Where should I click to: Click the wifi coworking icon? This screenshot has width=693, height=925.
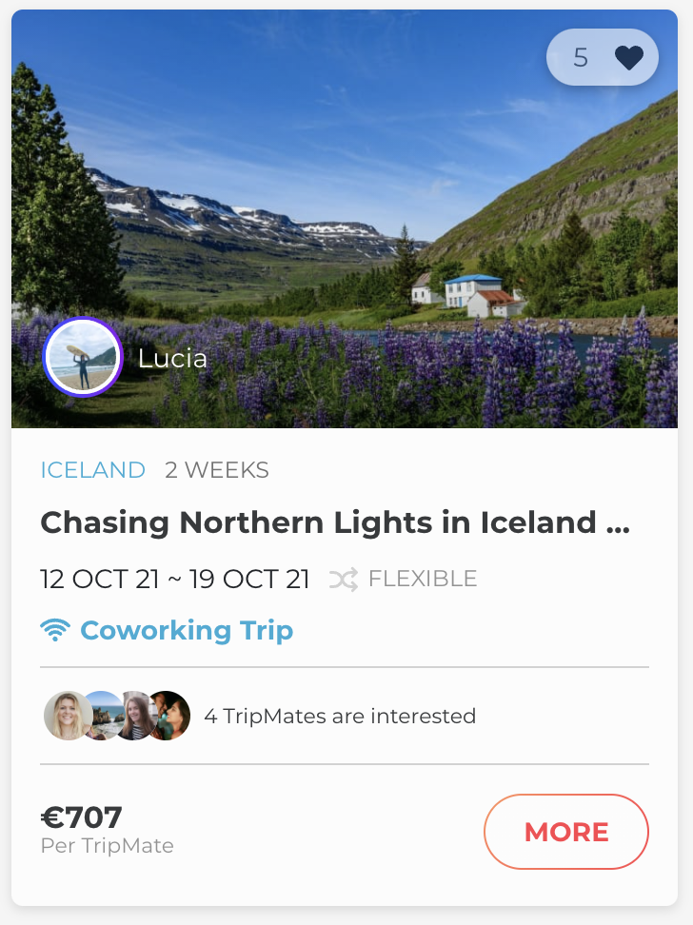click(55, 630)
